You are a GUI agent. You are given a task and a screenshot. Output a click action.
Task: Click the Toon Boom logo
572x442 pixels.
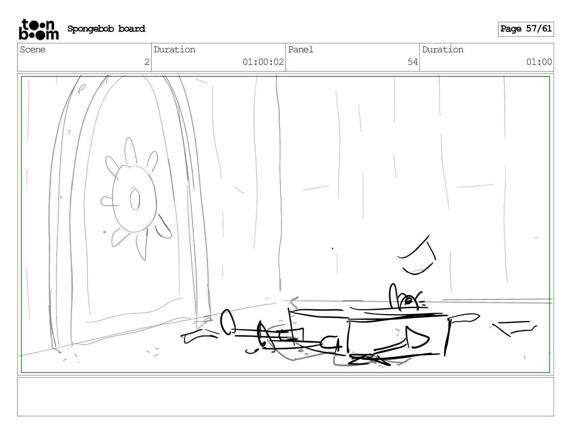pos(38,29)
